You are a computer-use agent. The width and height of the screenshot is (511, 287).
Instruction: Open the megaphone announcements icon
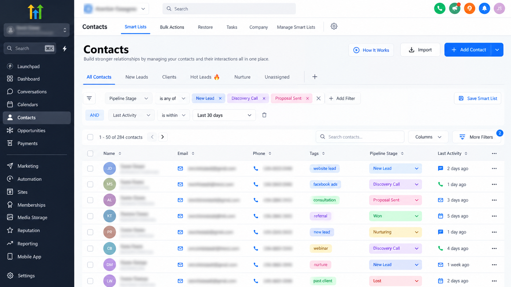click(x=454, y=9)
